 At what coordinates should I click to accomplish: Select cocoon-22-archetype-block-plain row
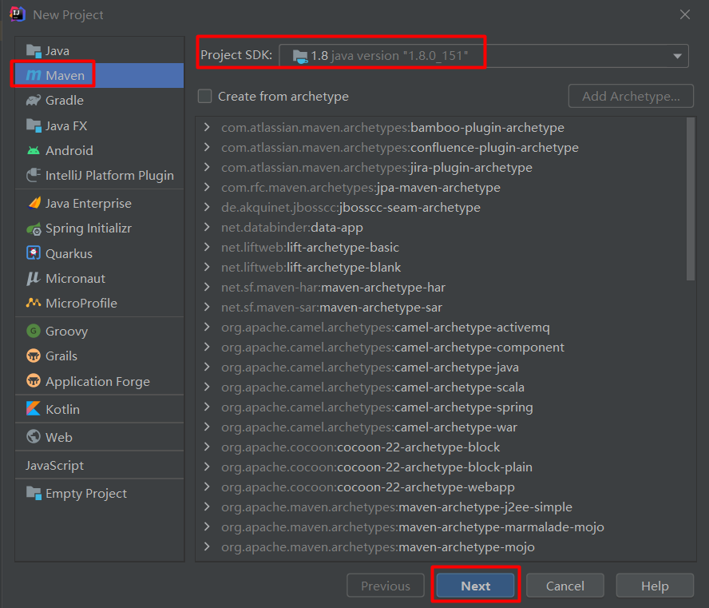(441, 467)
